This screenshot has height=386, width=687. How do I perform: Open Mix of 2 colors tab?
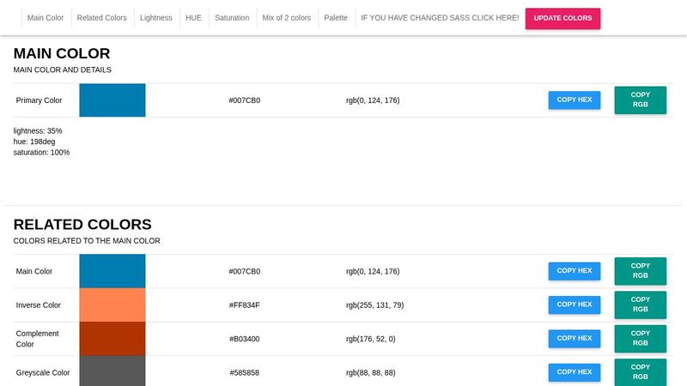point(287,18)
